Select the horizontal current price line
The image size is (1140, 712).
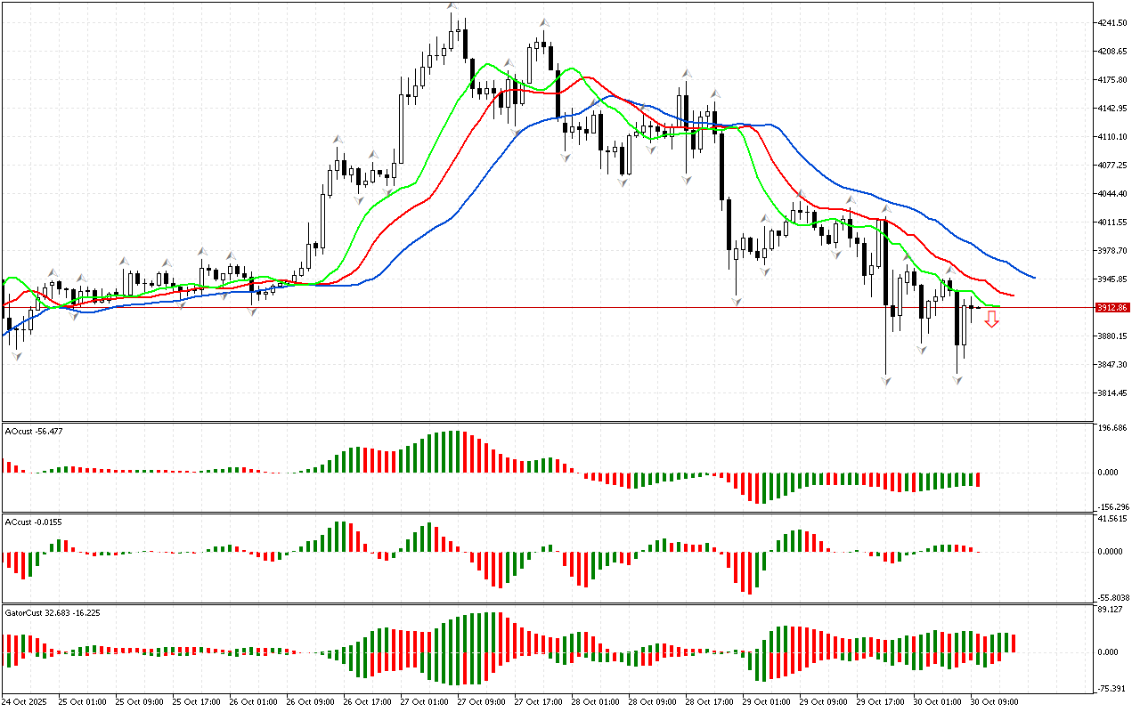[534, 308]
